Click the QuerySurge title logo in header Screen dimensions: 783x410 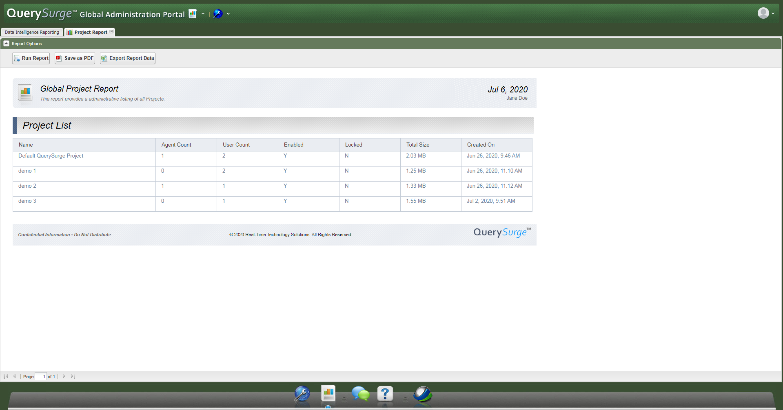(x=42, y=13)
